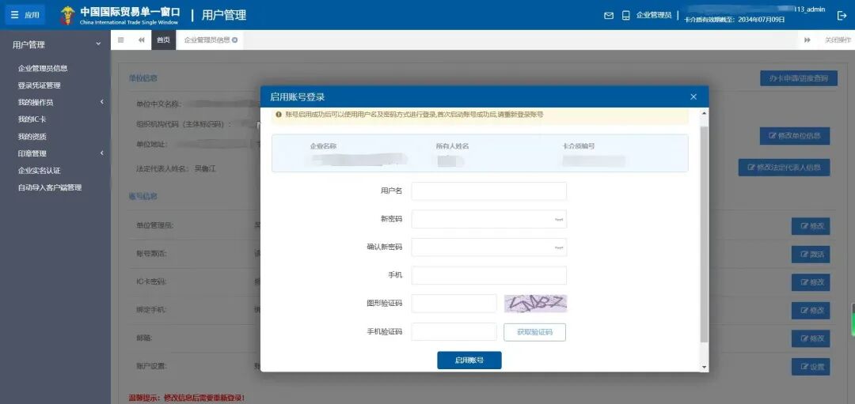This screenshot has height=404, width=855.
Task: Switch to the 首页 tab
Action: [163, 40]
